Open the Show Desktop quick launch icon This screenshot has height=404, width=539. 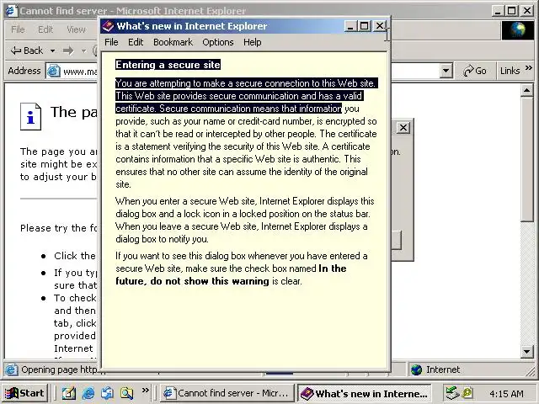point(69,393)
